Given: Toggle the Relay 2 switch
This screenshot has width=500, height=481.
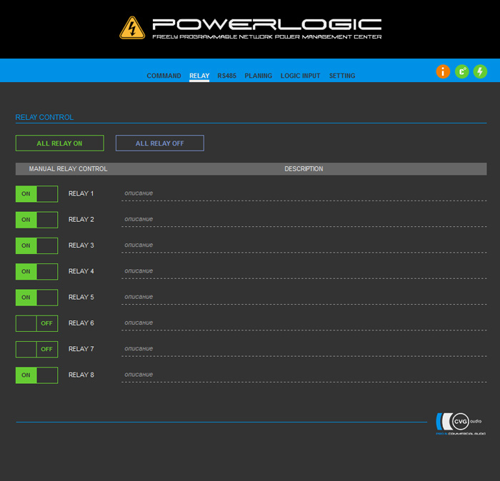Looking at the screenshot, I should pos(36,220).
